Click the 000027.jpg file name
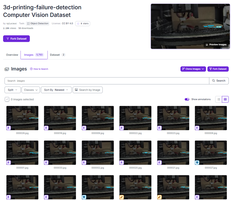The width and height of the screenshot is (232, 201). point(211,168)
